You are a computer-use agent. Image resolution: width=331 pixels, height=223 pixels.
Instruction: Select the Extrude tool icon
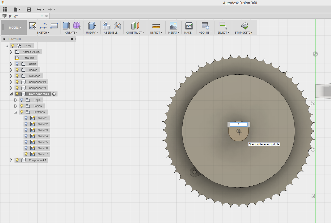66,26
